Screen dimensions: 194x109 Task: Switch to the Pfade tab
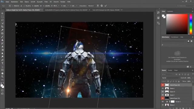(x=176, y=70)
